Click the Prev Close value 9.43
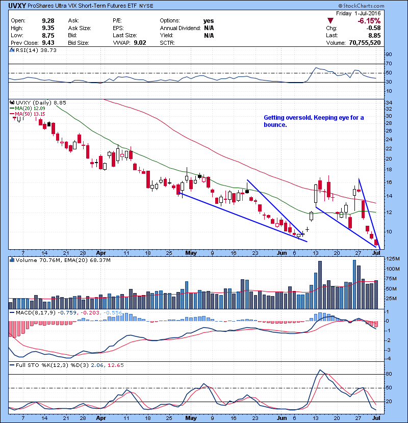The height and width of the screenshot is (423, 408). point(48,43)
